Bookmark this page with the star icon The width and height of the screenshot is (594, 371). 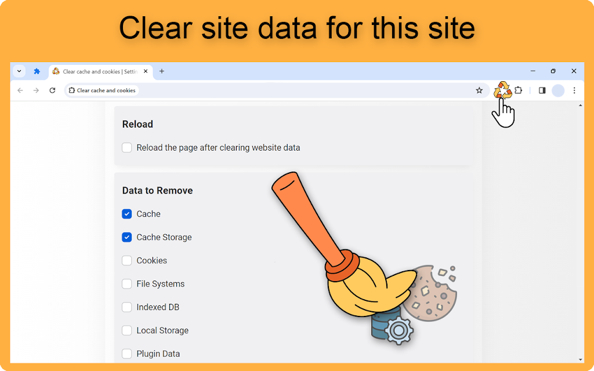[479, 90]
